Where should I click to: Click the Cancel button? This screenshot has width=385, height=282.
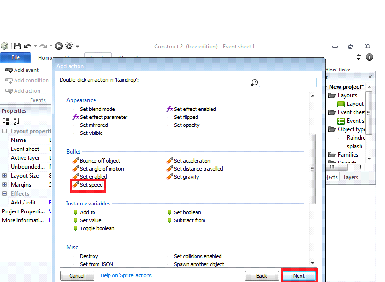pos(77,276)
